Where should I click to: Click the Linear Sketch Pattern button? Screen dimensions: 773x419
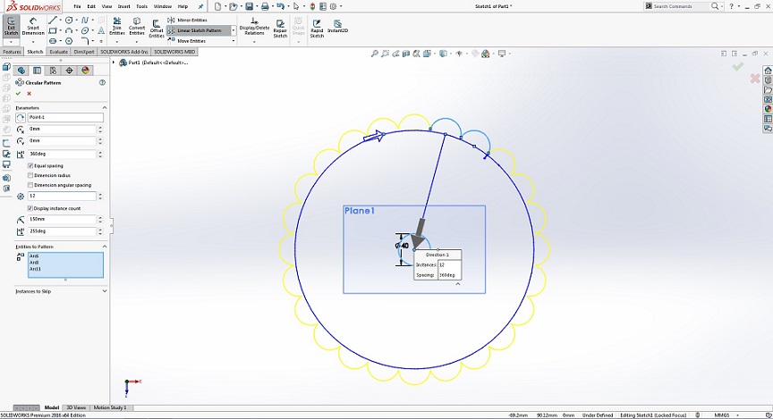pyautogui.click(x=199, y=30)
